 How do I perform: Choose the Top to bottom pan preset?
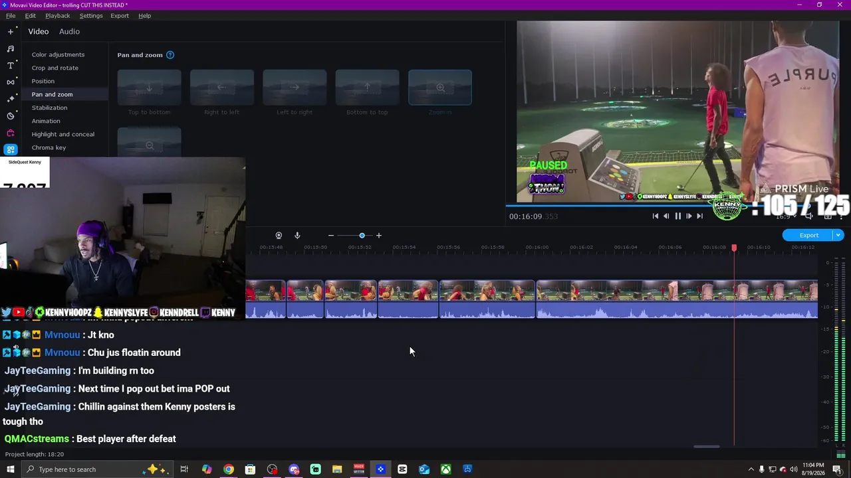(x=149, y=87)
